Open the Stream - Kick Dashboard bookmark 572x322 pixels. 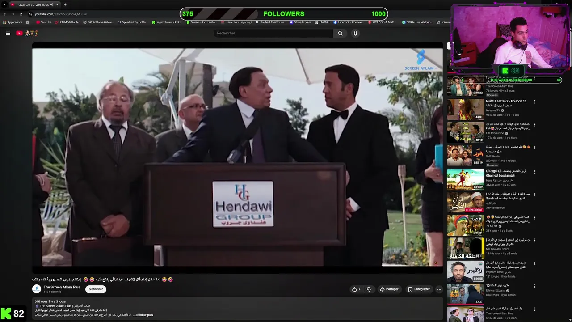tap(201, 22)
